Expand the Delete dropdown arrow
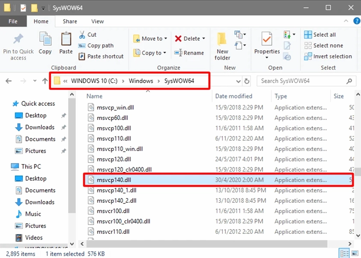This screenshot has height=258, width=361. coord(204,38)
